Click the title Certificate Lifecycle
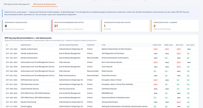Image resolution: width=203 pixels, height=108 pixels. [109, 89]
